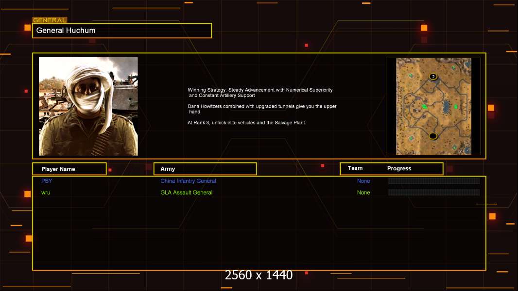Click the orange GENERAL label tag
The height and width of the screenshot is (291, 518).
(x=50, y=20)
